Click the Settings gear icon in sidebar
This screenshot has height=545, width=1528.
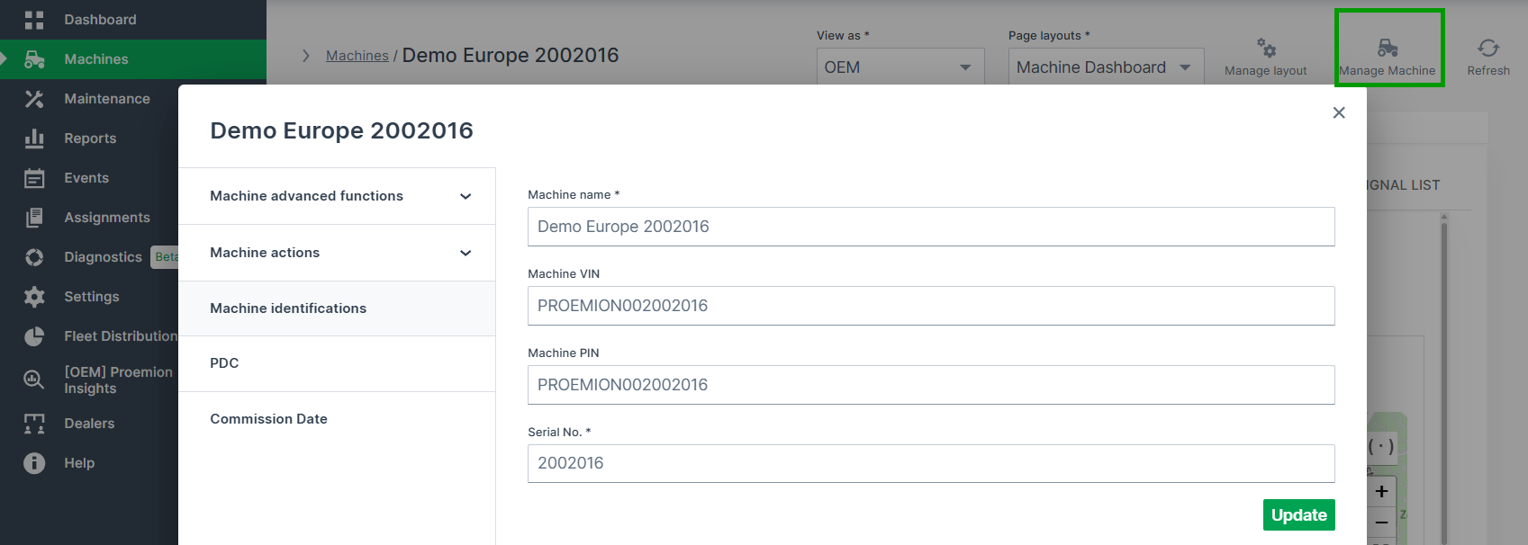(34, 297)
